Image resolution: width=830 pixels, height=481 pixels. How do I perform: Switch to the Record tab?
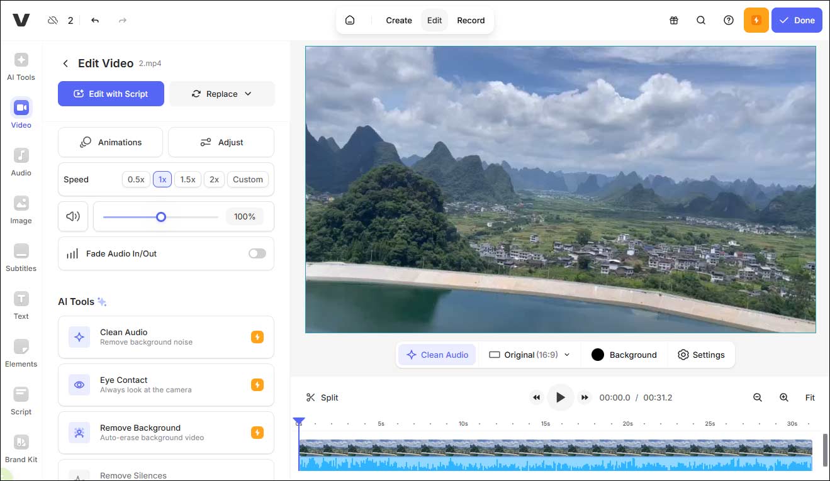[x=470, y=19]
